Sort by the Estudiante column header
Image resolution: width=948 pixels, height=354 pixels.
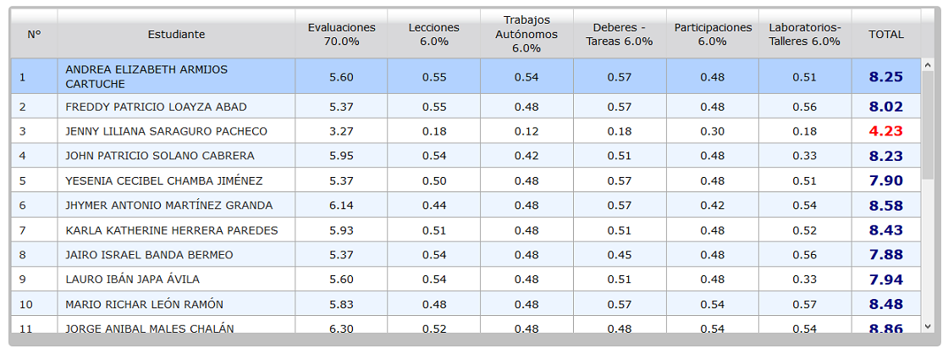(x=177, y=35)
